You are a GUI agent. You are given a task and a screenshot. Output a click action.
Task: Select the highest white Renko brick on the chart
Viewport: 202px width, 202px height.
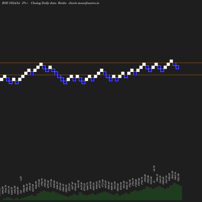[171, 61]
